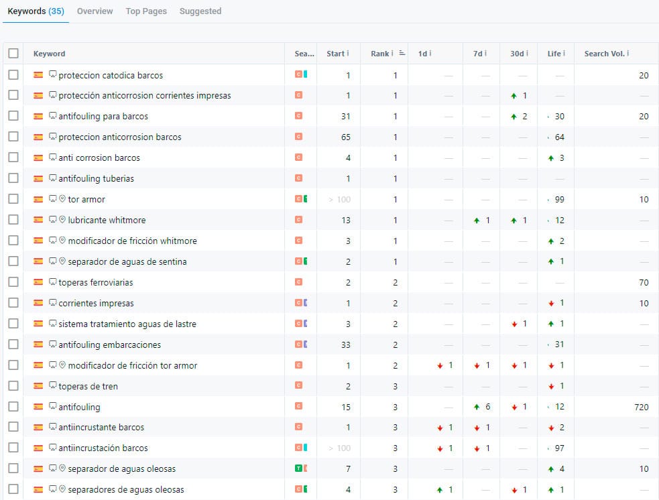The height and width of the screenshot is (500, 659).
Task: Sort by the Life column header
Action: tap(554, 54)
